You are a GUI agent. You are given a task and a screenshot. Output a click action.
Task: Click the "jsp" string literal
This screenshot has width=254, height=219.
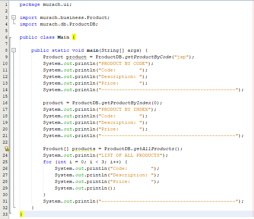(181, 57)
